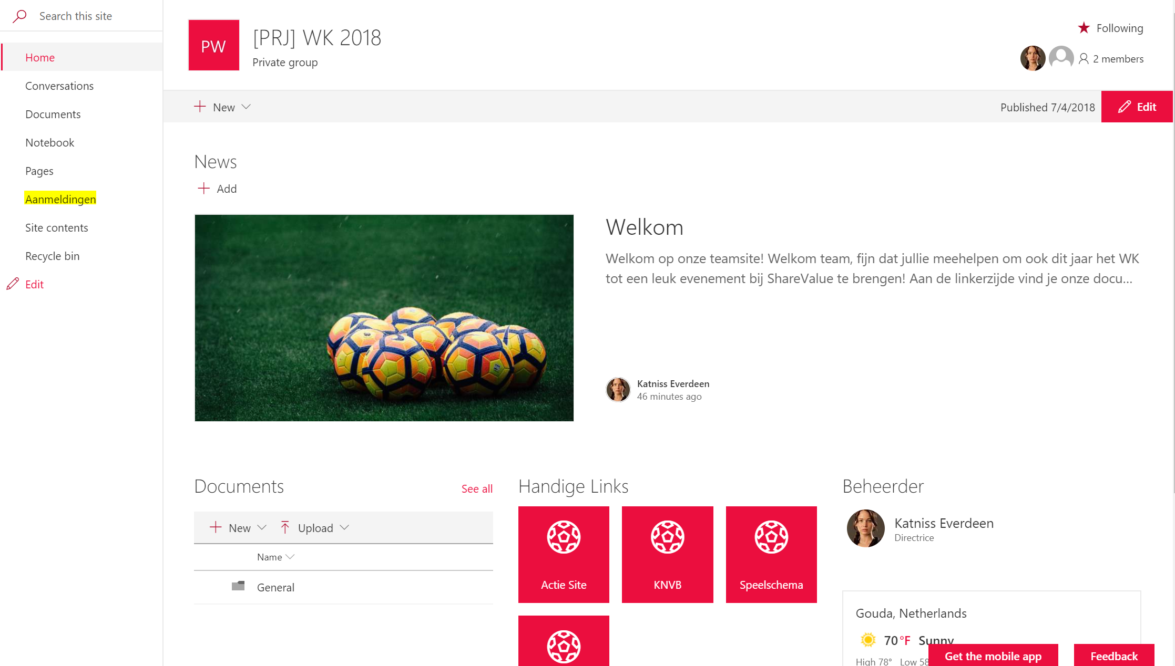Open the 2 members list
This screenshot has height=666, width=1175.
[1110, 59]
